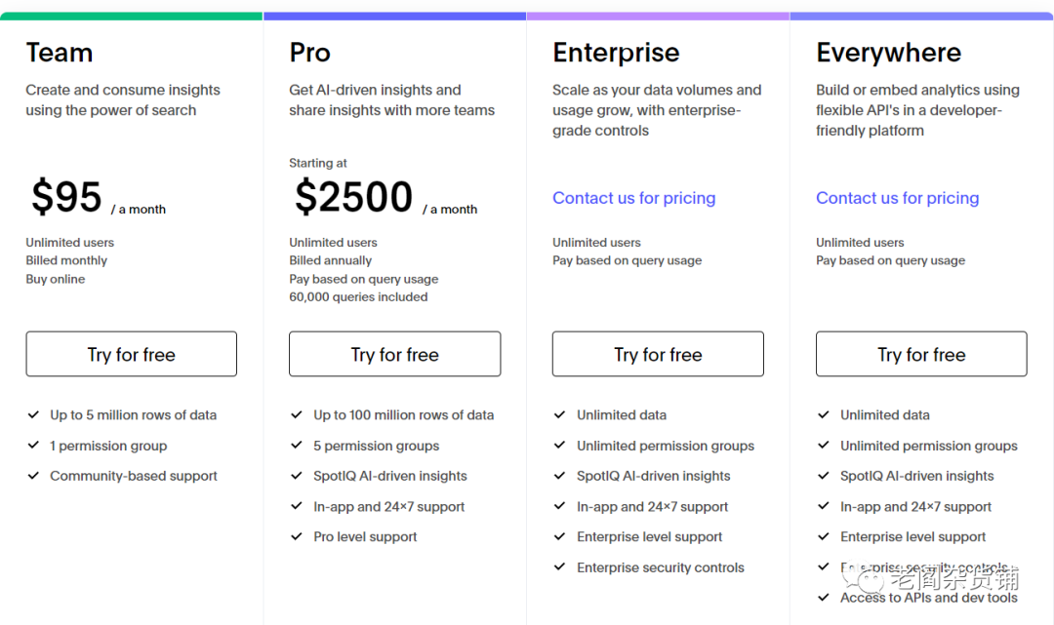Open Everywhere Contact us for pricing link
This screenshot has height=625, width=1054.
(897, 198)
